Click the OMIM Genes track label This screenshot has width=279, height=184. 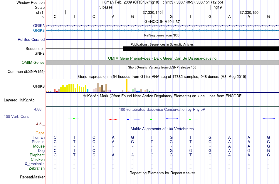click(x=33, y=63)
